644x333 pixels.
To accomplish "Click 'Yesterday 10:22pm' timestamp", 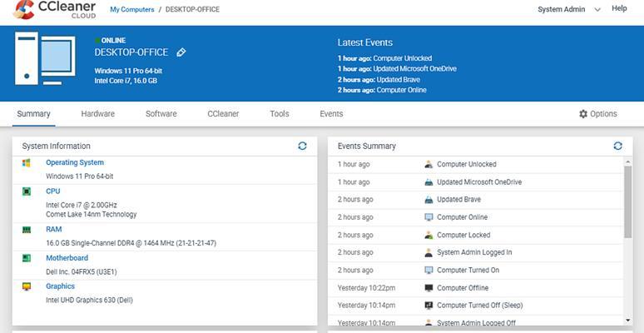I will click(x=366, y=288).
